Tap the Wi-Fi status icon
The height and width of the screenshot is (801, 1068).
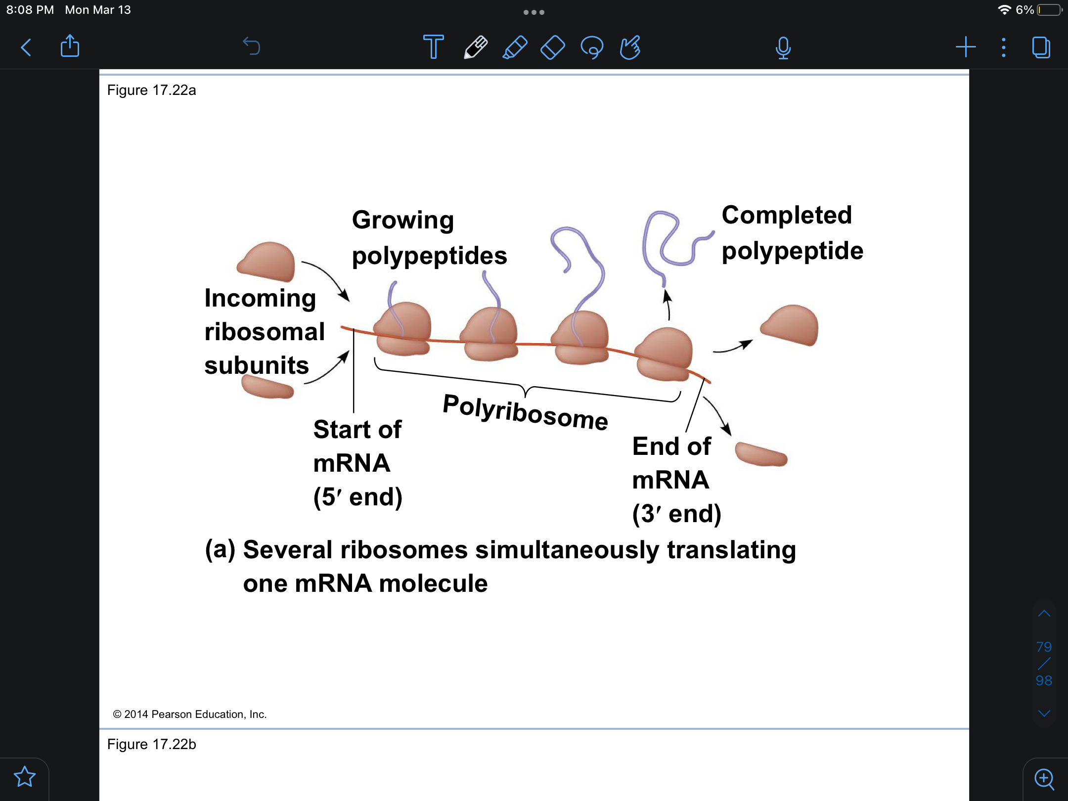tap(1004, 10)
